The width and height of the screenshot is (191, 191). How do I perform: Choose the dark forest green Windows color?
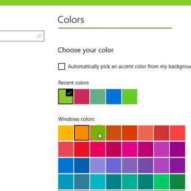click(178, 182)
